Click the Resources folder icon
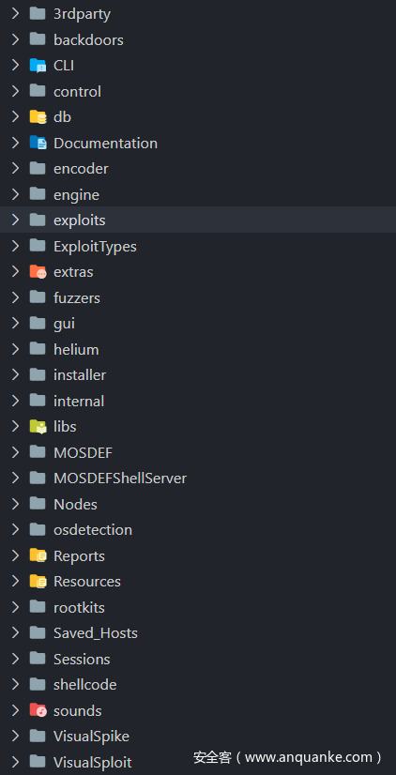Image resolution: width=396 pixels, height=775 pixels. coord(38,582)
